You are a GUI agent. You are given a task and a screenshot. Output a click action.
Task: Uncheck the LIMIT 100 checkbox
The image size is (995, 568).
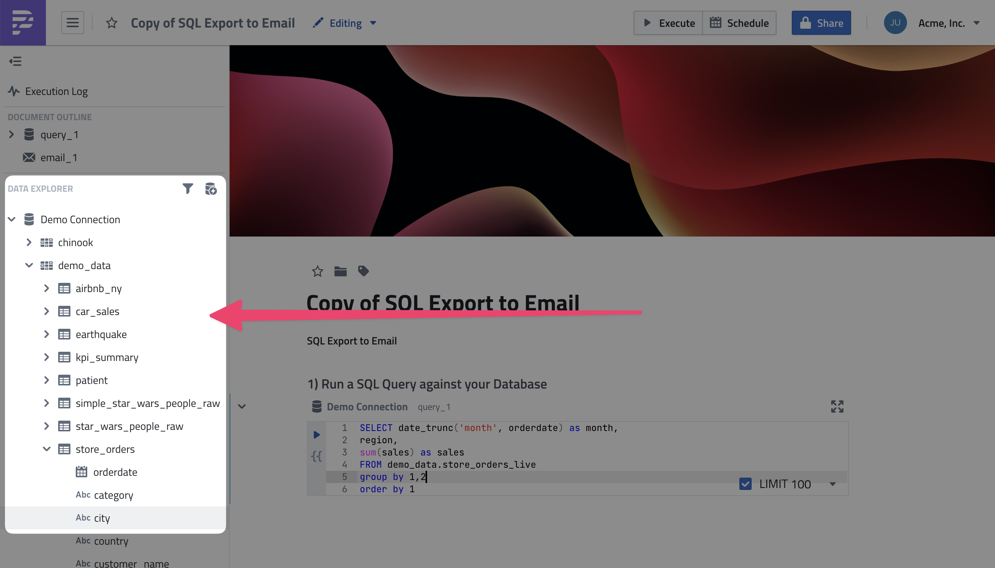(x=745, y=484)
